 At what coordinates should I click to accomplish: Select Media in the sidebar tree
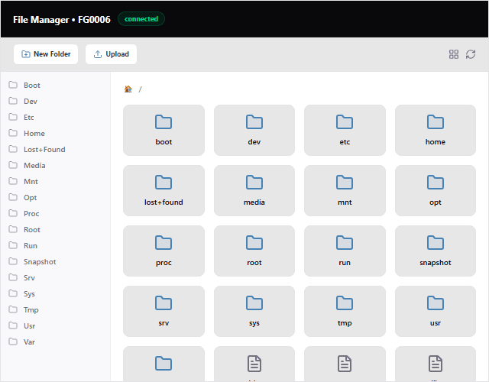pyautogui.click(x=55, y=165)
